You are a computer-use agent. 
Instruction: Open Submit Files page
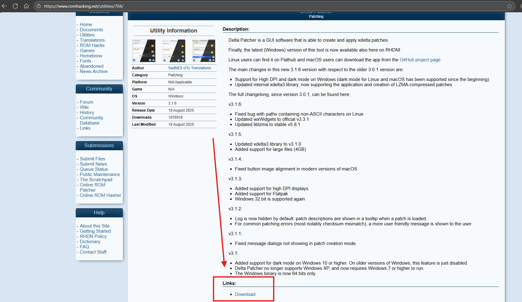click(93, 159)
